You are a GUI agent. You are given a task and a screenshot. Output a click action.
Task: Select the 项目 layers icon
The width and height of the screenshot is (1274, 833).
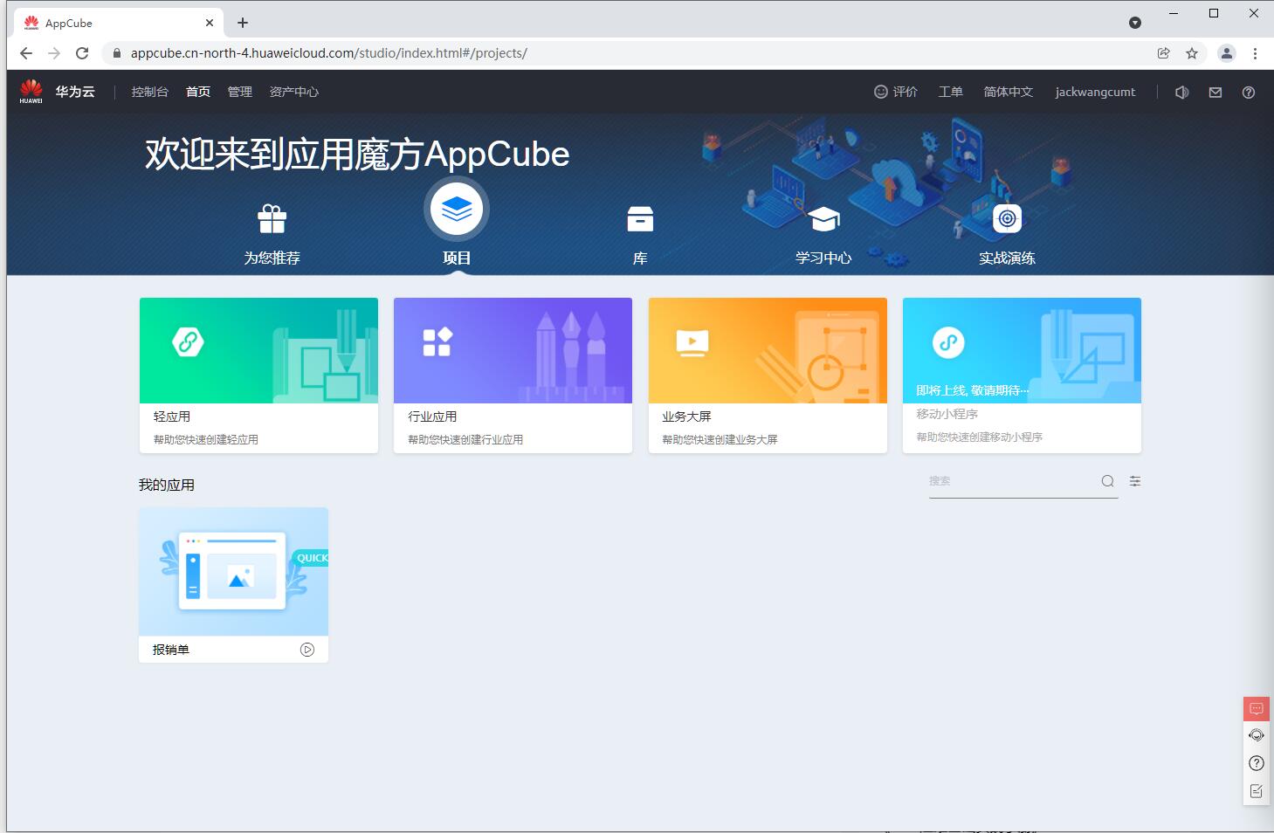coord(457,210)
